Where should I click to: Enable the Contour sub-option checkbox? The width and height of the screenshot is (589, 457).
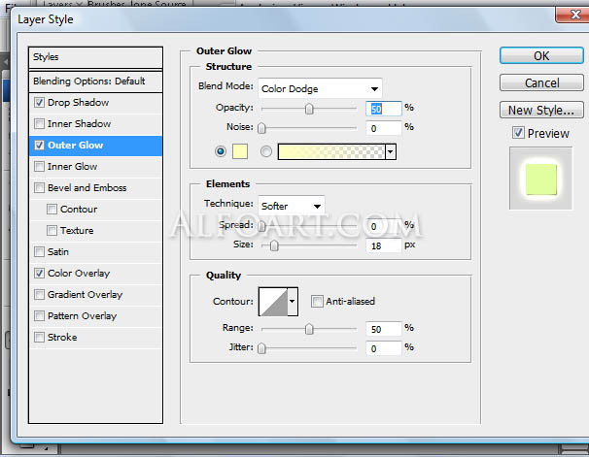point(52,210)
